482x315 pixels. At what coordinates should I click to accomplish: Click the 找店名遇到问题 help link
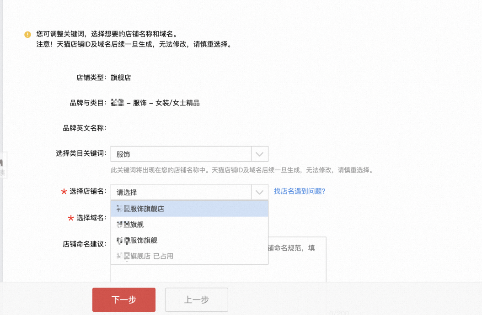coord(298,191)
